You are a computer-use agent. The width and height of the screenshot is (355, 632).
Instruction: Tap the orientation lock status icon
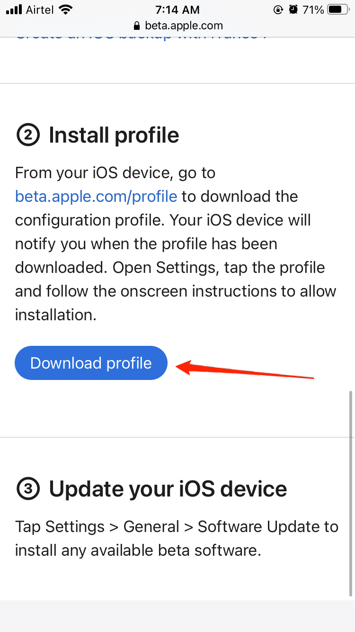pos(278,9)
